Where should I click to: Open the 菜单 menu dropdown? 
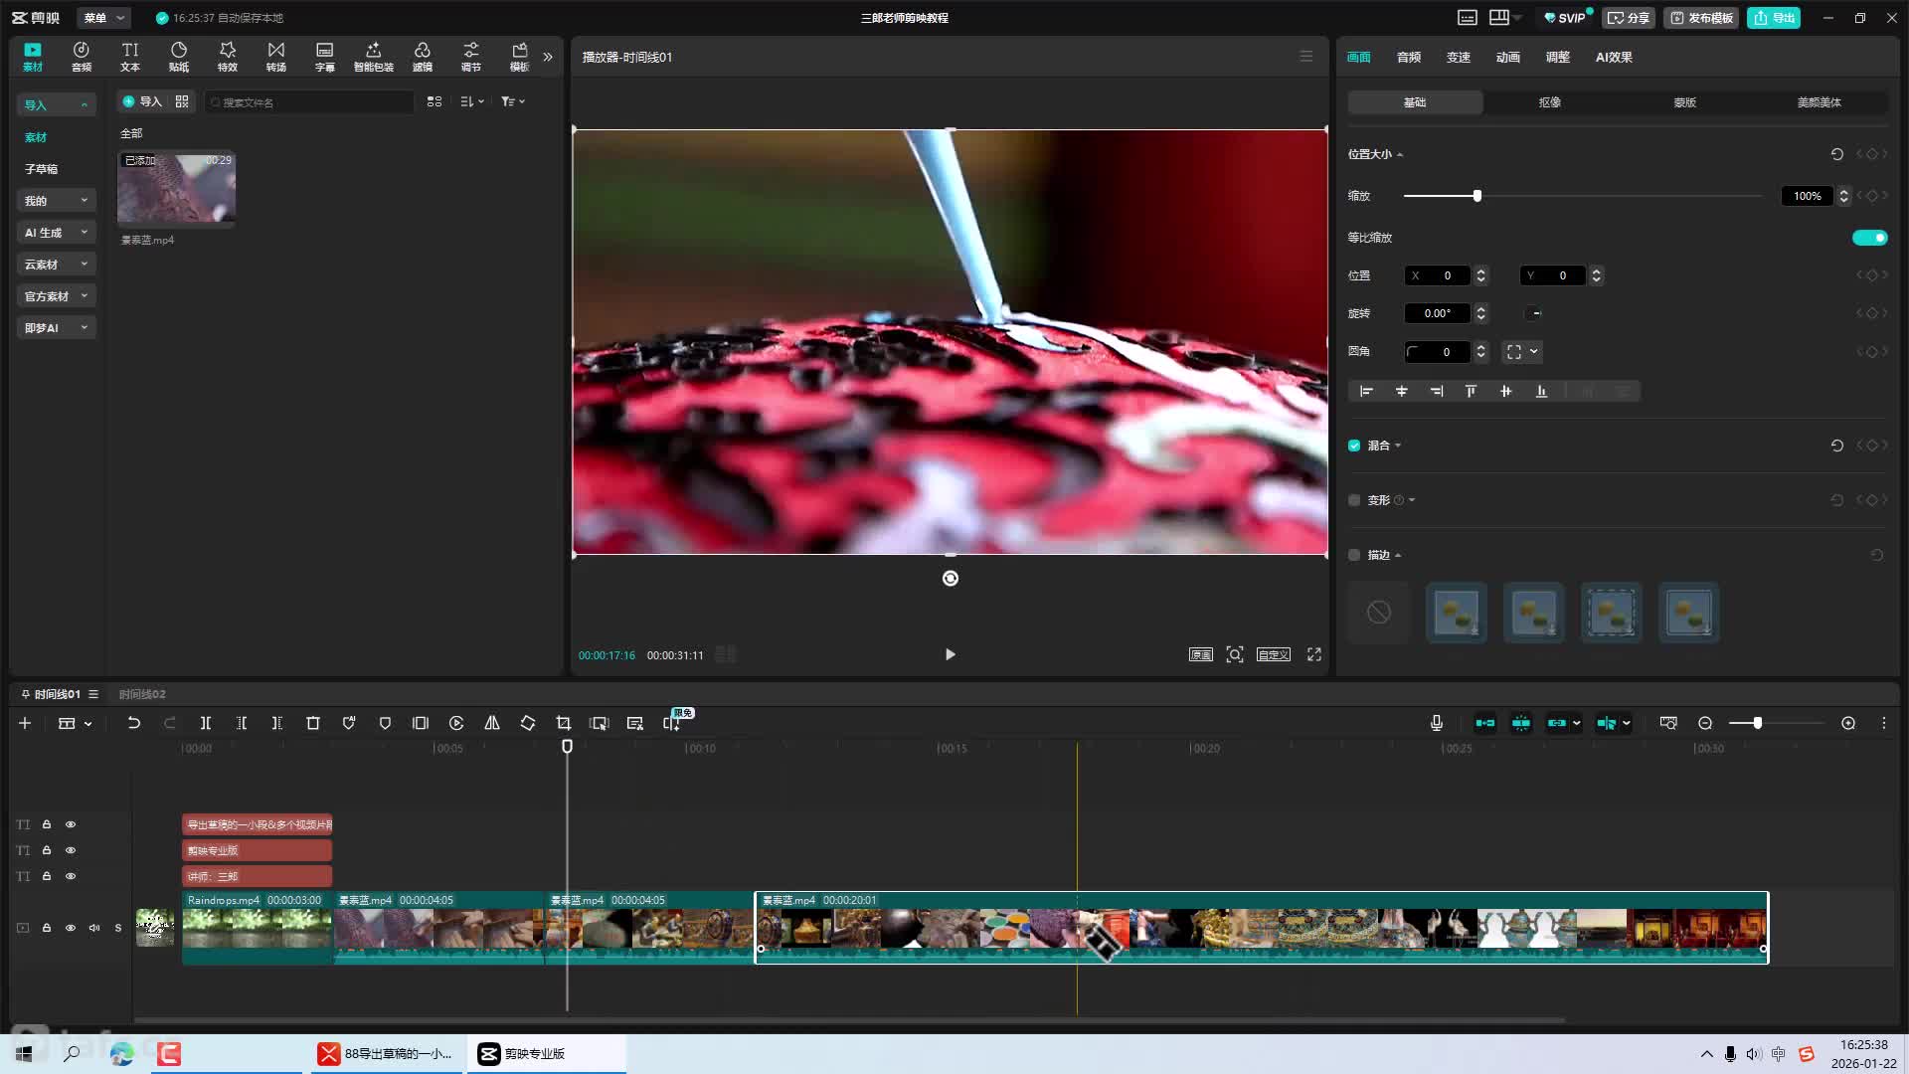(103, 18)
